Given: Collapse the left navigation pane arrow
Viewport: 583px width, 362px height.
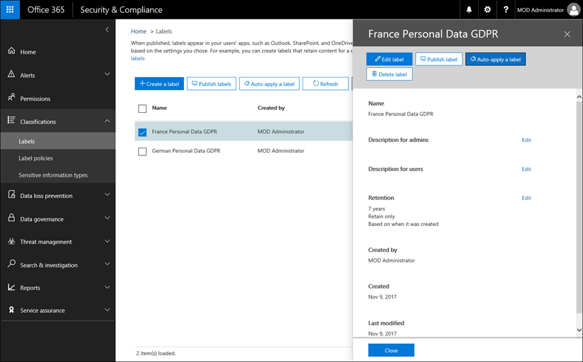Looking at the screenshot, I should pos(108,30).
